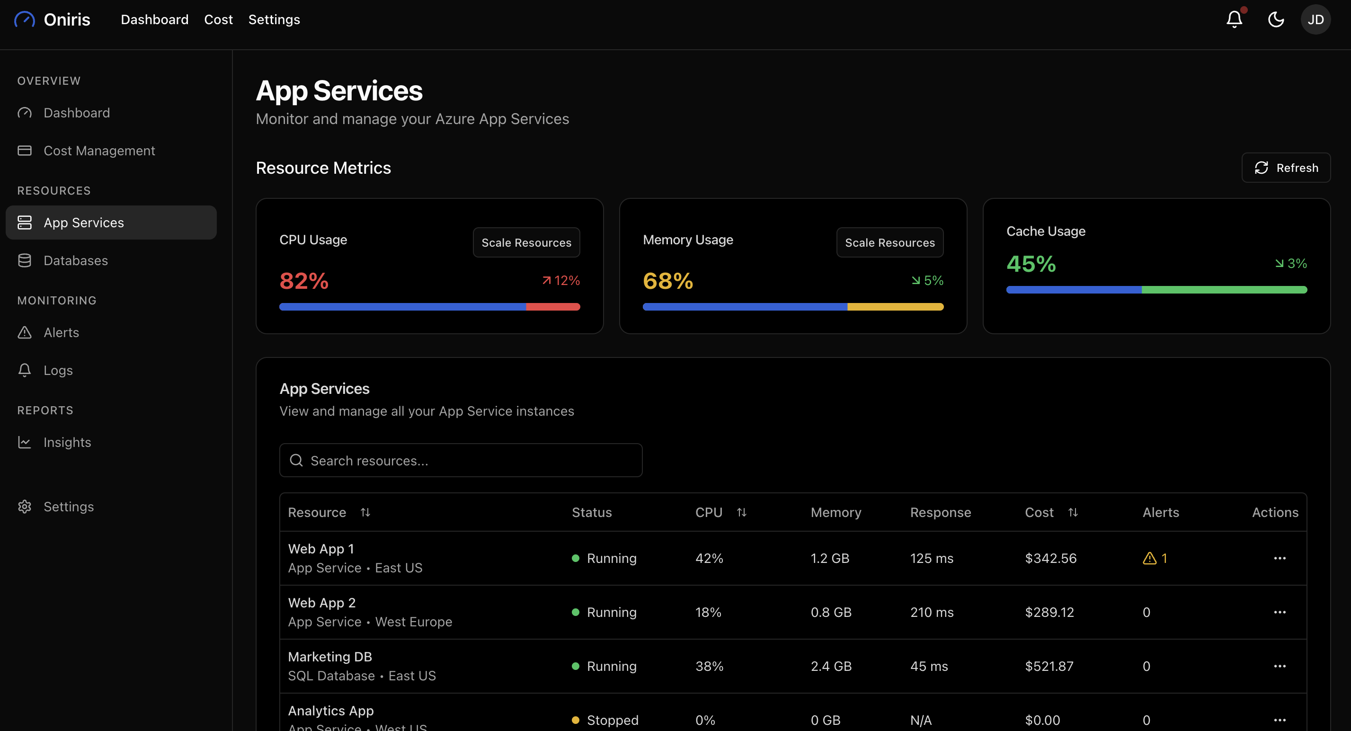The image size is (1351, 731).
Task: Click Scale Resources in CPU Usage card
Action: coord(526,242)
